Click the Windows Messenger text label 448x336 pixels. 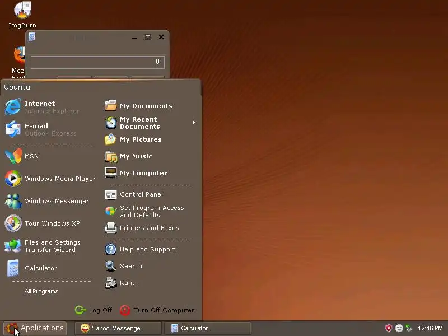tap(57, 201)
